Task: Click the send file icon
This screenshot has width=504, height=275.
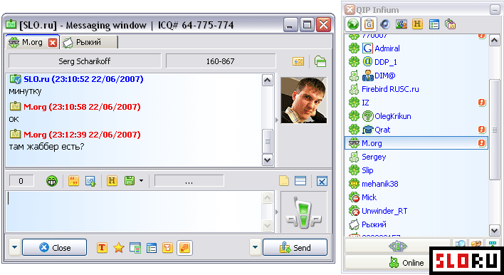Action: (x=90, y=181)
